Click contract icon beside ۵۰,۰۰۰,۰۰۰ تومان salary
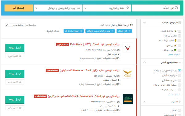This screenshot has width=185, height=116. click(x=118, y=58)
